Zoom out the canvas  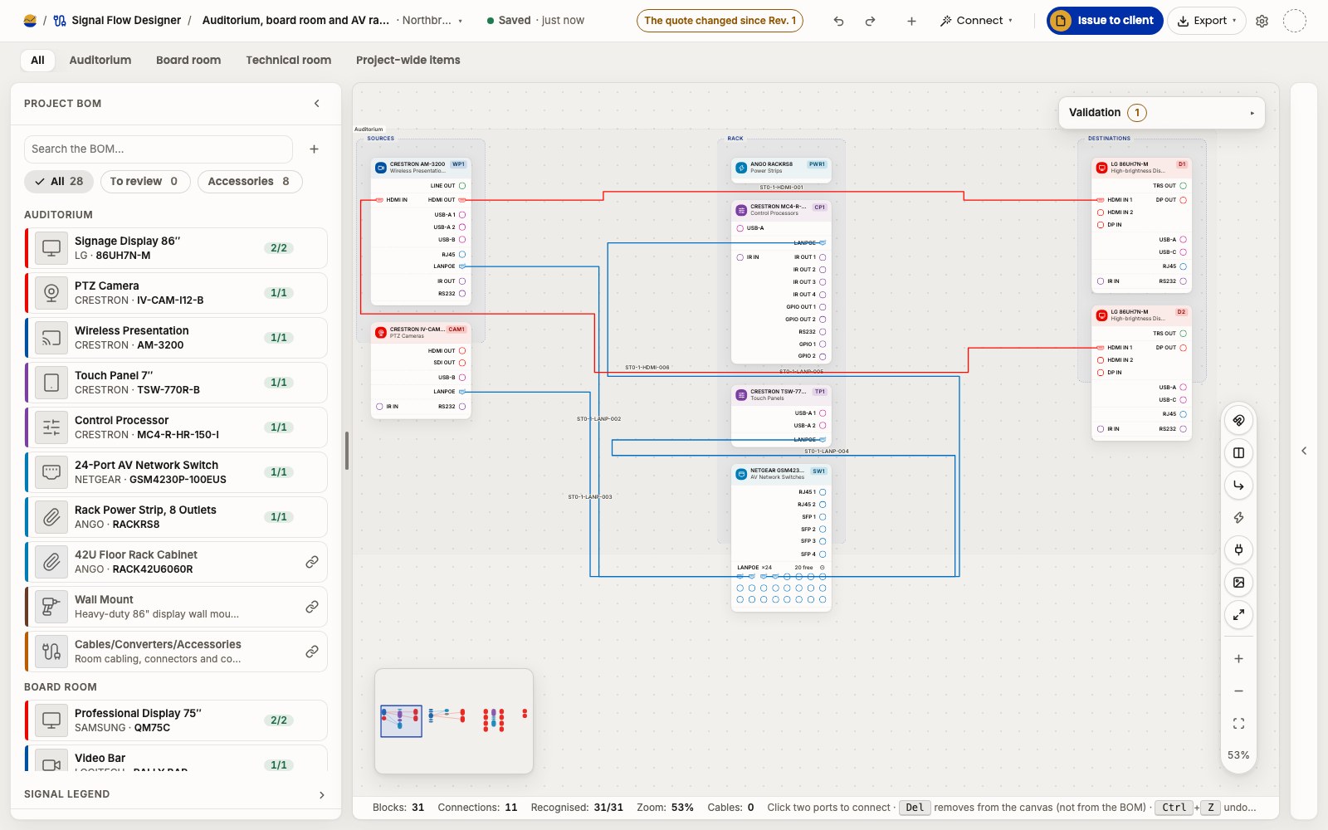1238,691
